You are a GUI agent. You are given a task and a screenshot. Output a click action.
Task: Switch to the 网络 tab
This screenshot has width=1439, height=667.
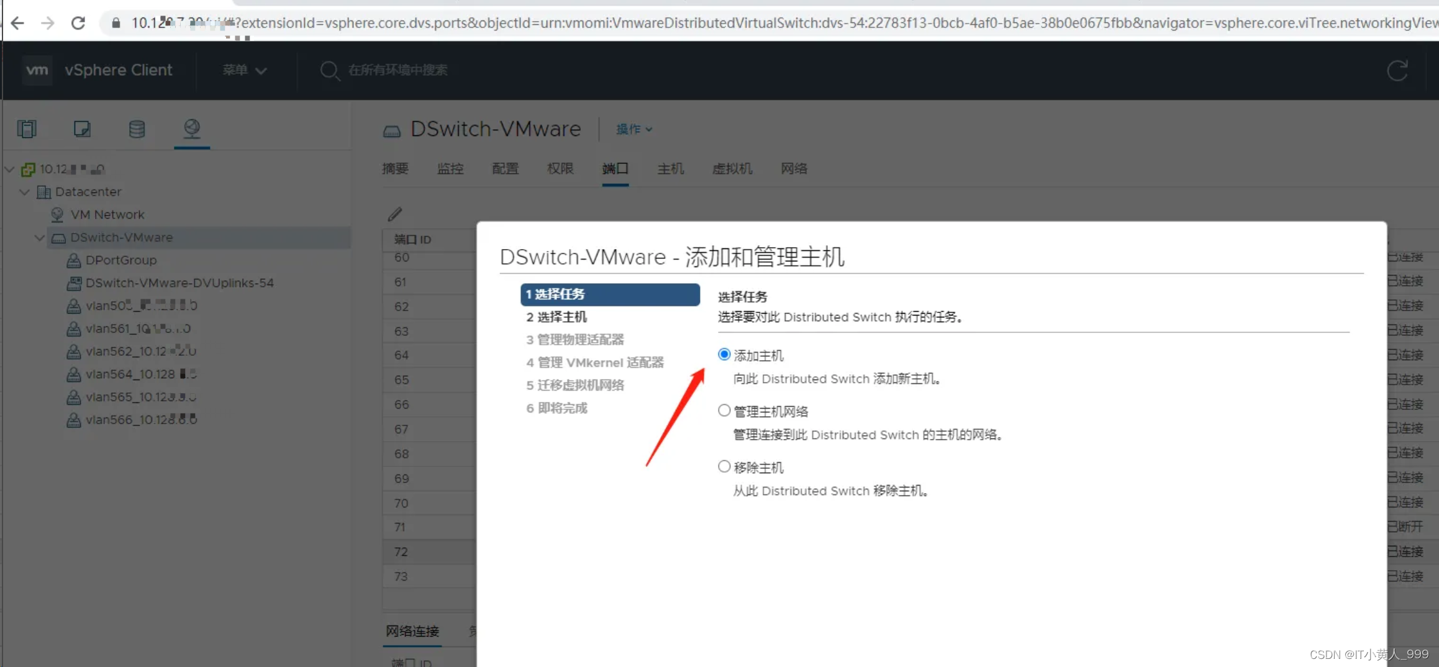[x=794, y=169]
